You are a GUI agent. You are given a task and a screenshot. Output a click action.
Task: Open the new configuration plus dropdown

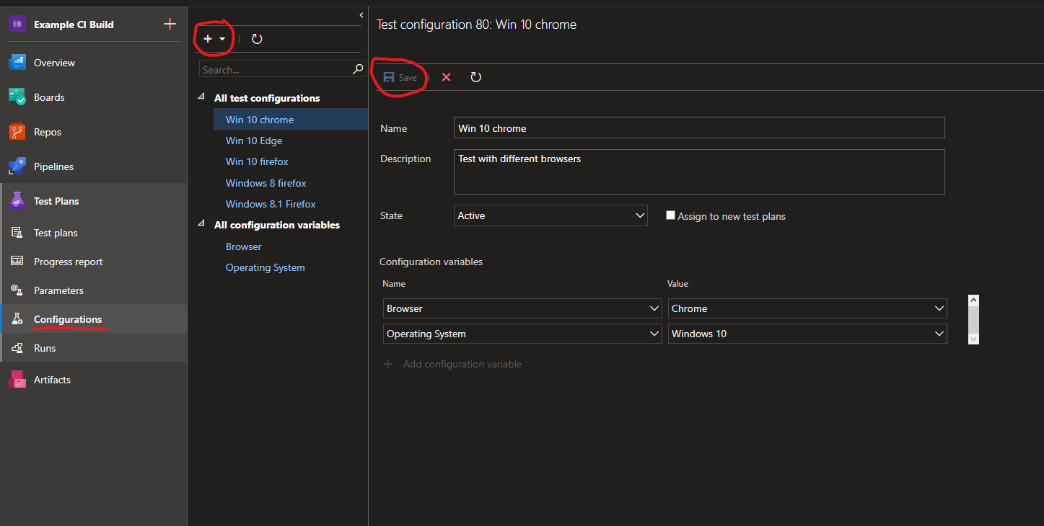[x=214, y=39]
